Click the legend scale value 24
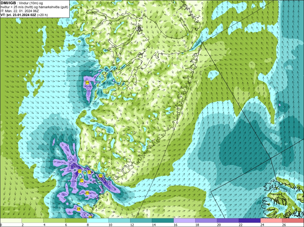Image resolution: width=304 pixels, height=227 pixels. pos(262,225)
